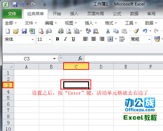This screenshot has width=163, height=131.
Task: Switch to the 公式 ribbon tab
Action: tap(117, 14)
